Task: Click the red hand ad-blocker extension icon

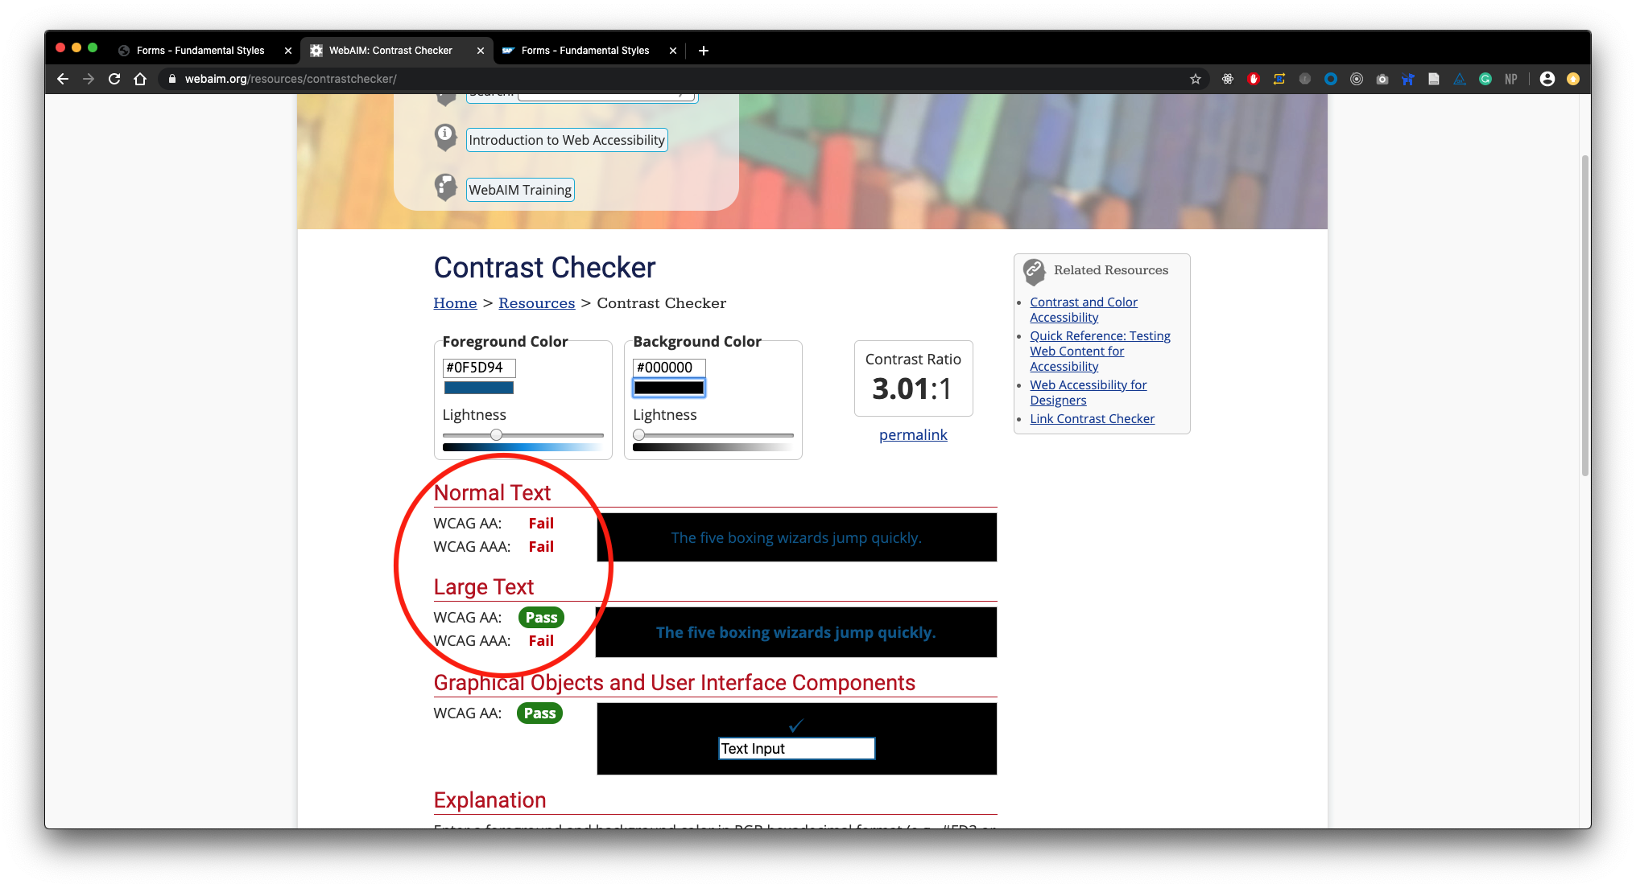Action: coord(1254,79)
